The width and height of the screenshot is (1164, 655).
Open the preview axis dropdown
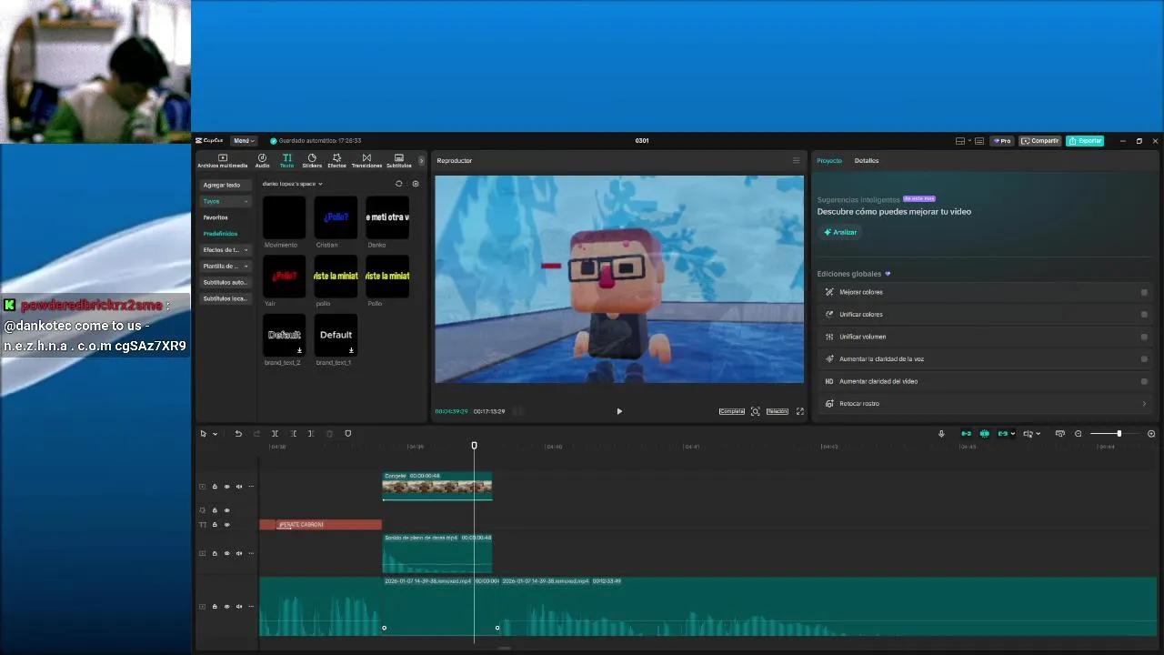(x=1038, y=434)
